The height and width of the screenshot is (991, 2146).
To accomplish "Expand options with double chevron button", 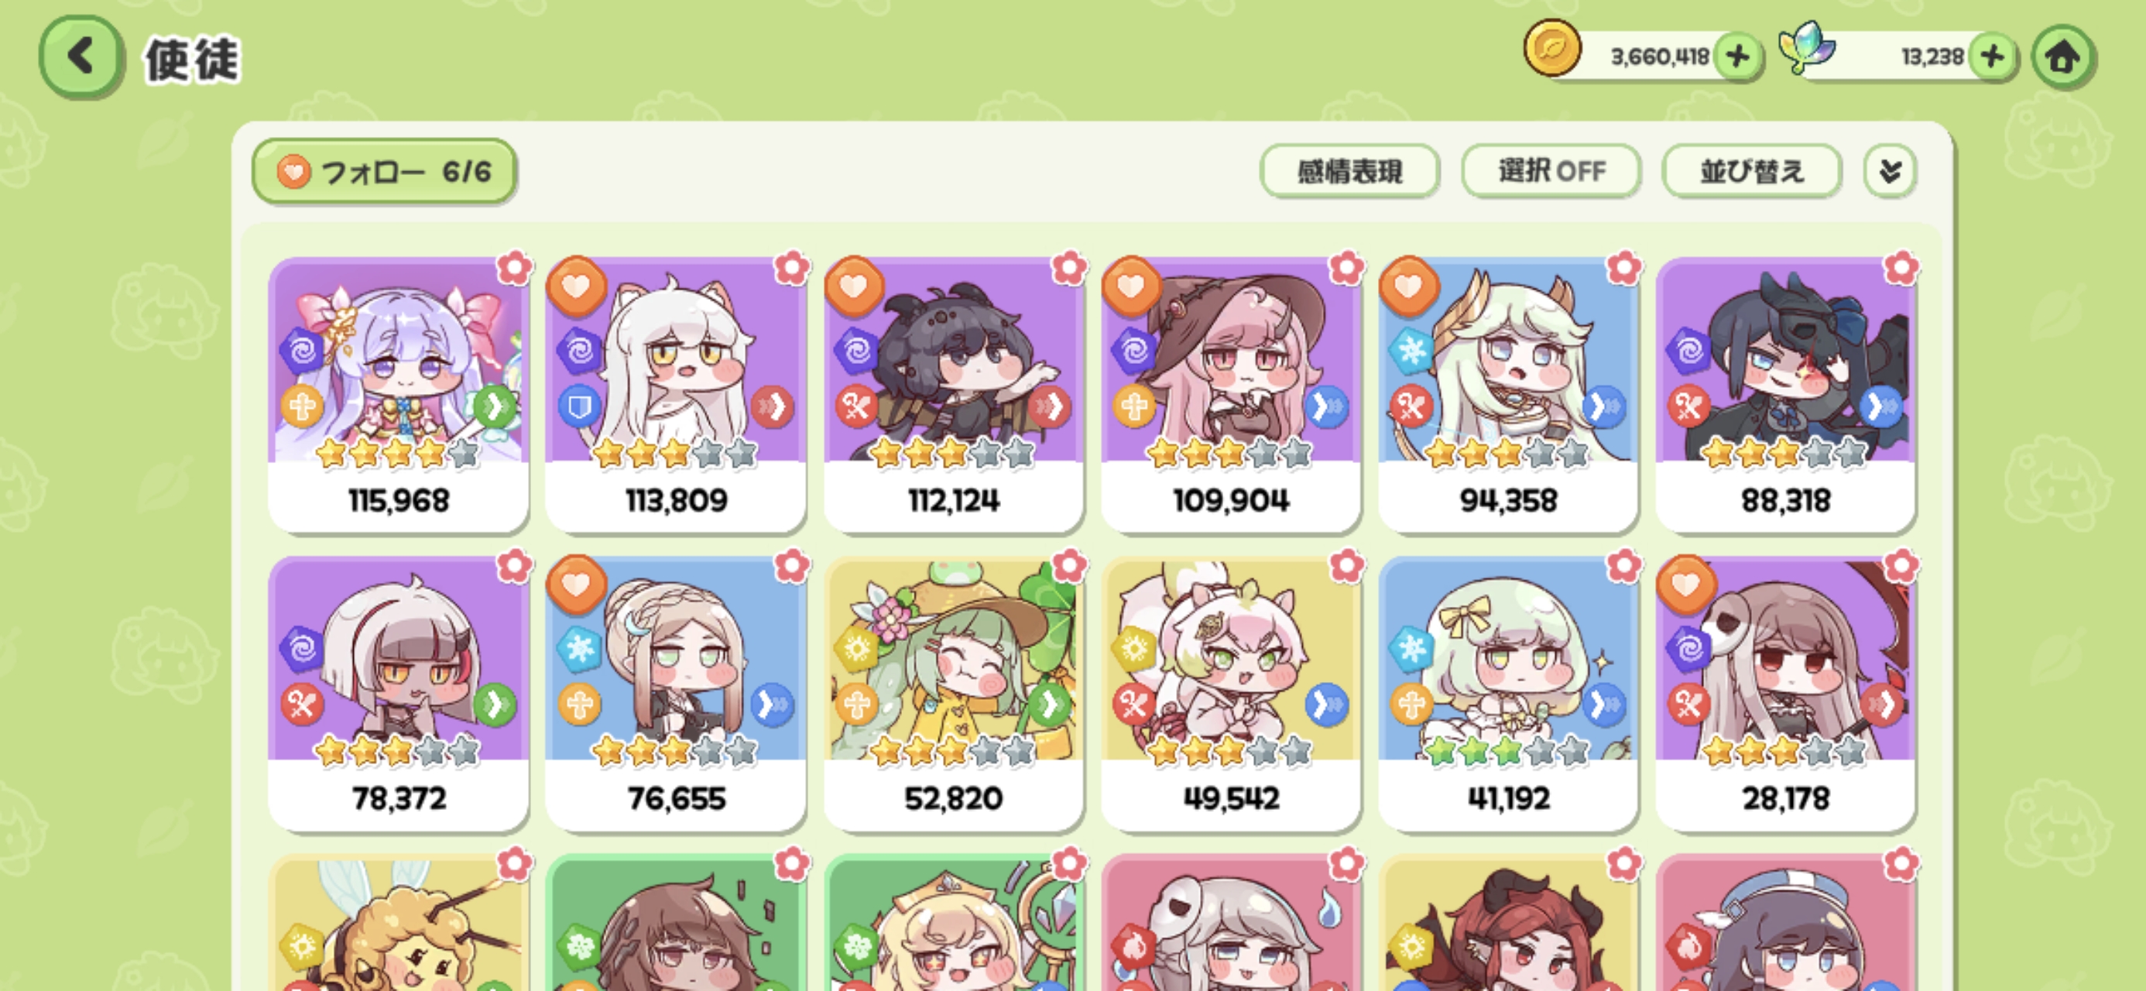I will 1891,172.
